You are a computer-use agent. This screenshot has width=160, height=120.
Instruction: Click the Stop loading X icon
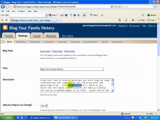tap(119, 7)
